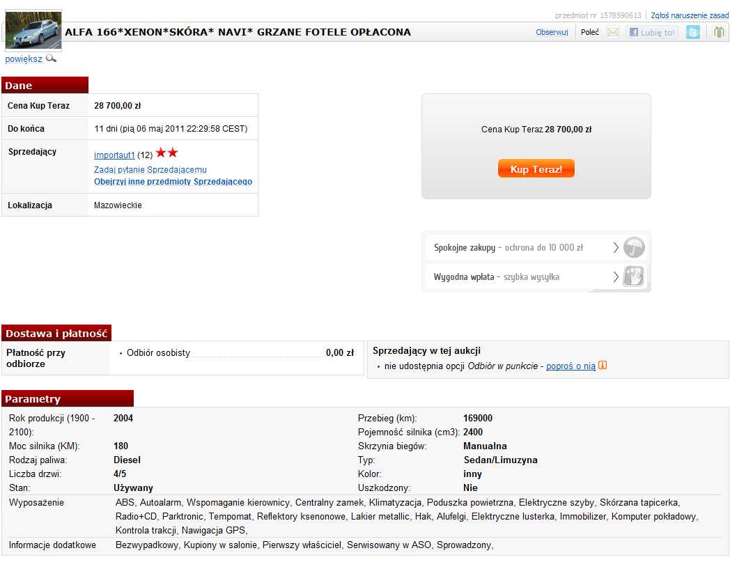Viewport: 737px width, 569px height.
Task: Click condition value 'Używany'
Action: pos(134,488)
